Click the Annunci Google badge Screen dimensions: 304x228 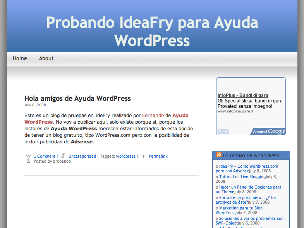269,131
